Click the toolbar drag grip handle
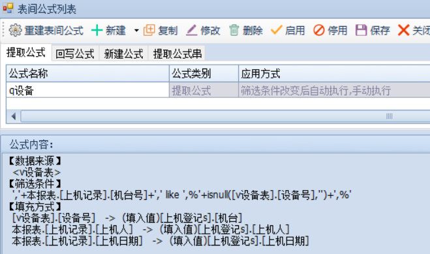 coord(3,30)
